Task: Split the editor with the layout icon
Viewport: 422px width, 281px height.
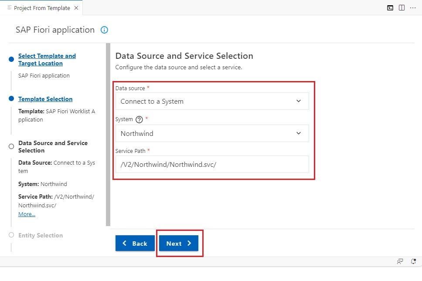Action: (402, 8)
